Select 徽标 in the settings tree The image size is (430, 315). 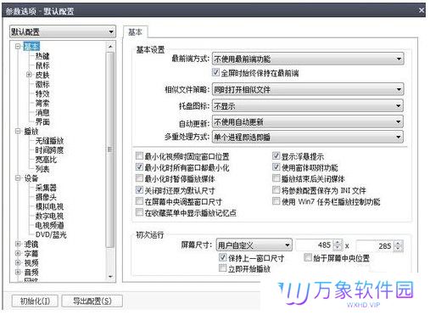[x=42, y=84]
